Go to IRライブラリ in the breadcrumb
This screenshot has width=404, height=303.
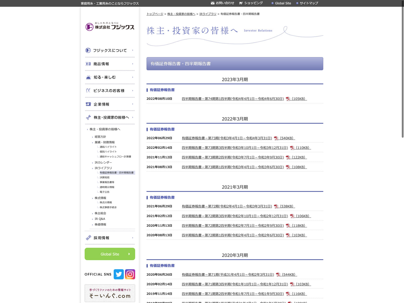208,14
